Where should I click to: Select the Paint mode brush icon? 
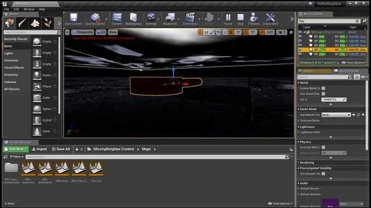pos(22,23)
